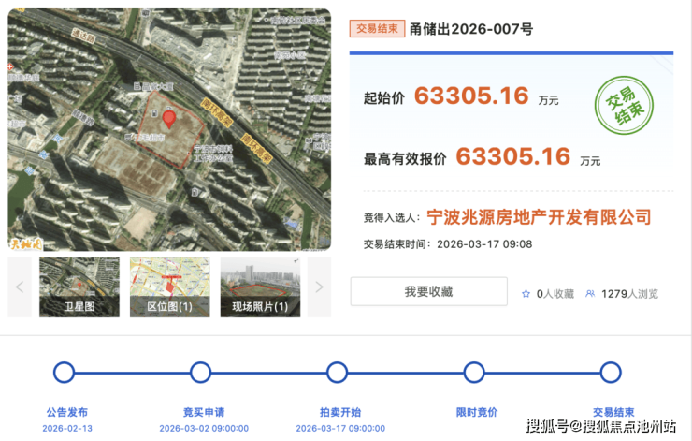The height and width of the screenshot is (441, 692).
Task: Select the 拍卖开始 timeline node
Action: [x=337, y=373]
